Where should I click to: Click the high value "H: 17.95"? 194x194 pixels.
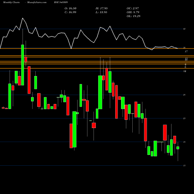click(x=102, y=9)
